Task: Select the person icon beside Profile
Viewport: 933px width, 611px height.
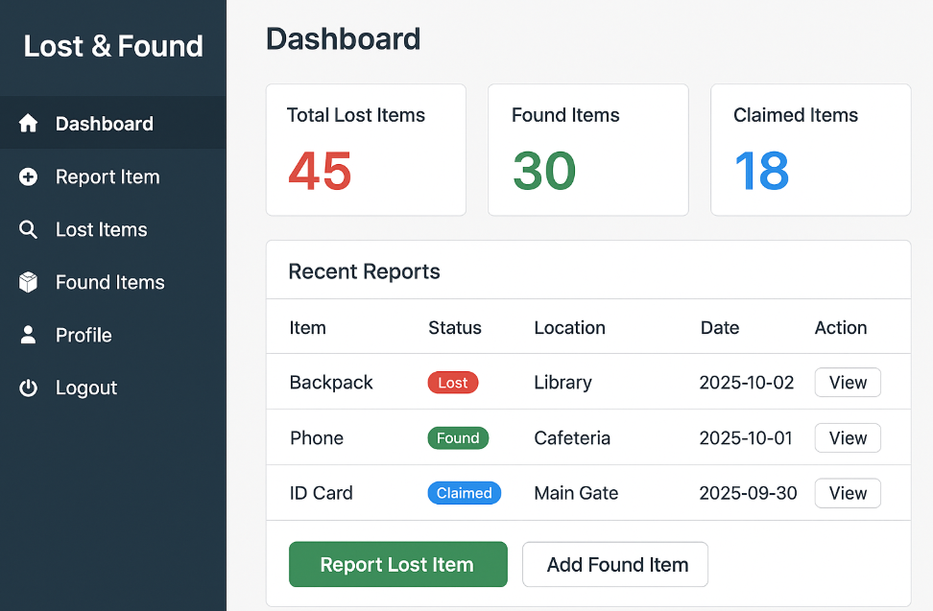Action: pyautogui.click(x=26, y=335)
